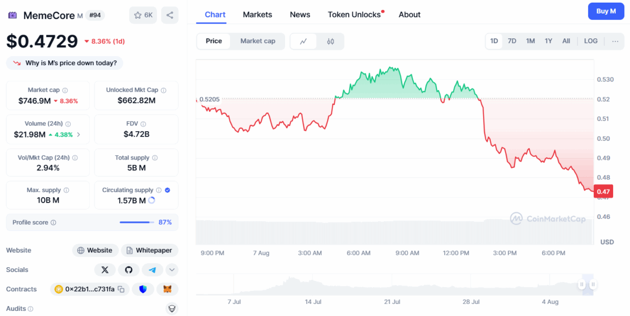Open the Markets tab
The width and height of the screenshot is (630, 316).
coord(257,15)
